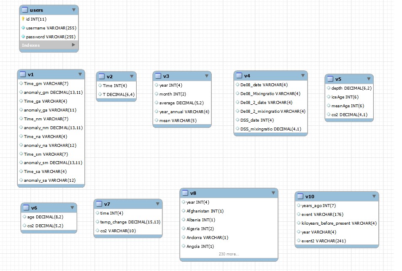This screenshot has height=271, width=402.
Task: Collapse the v5 table using header arrow
Action: point(369,79)
